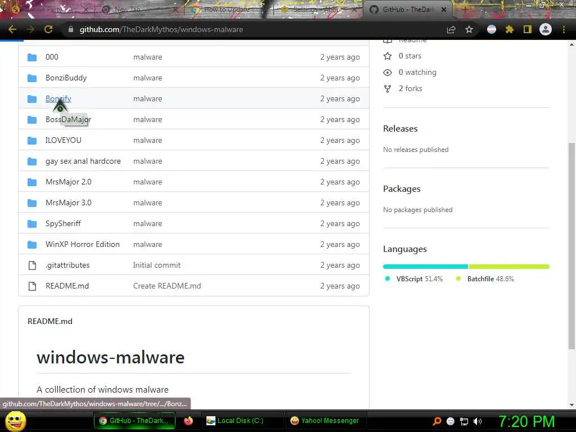Open the BonziBuddy folder
Screen dimensions: 576x432
[66, 78]
